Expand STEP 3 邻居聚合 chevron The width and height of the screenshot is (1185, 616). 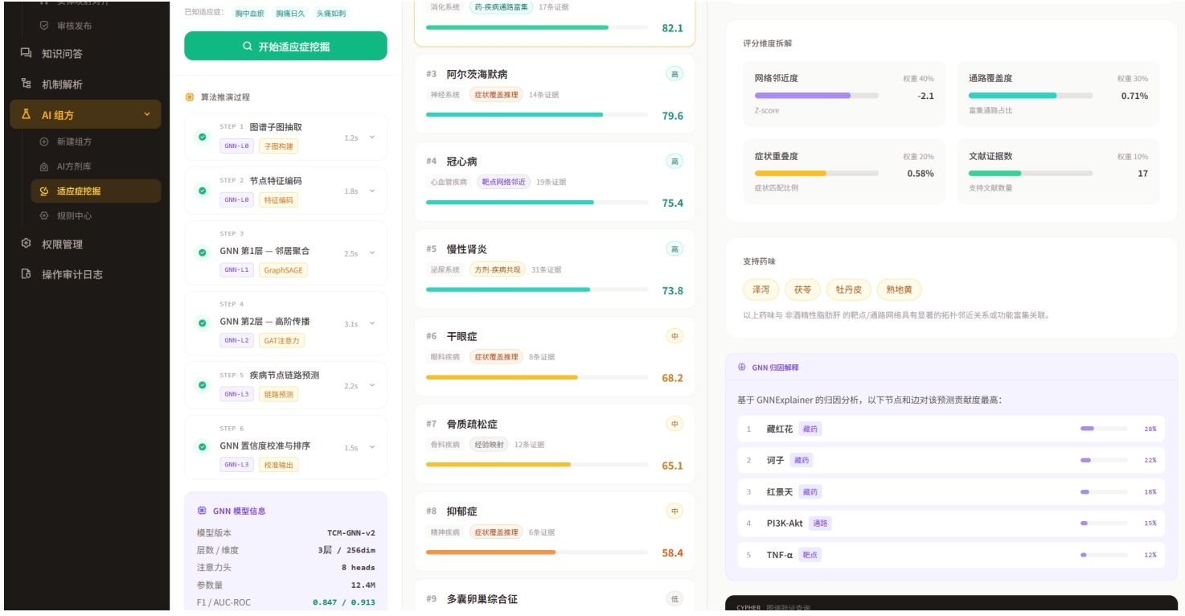point(372,253)
